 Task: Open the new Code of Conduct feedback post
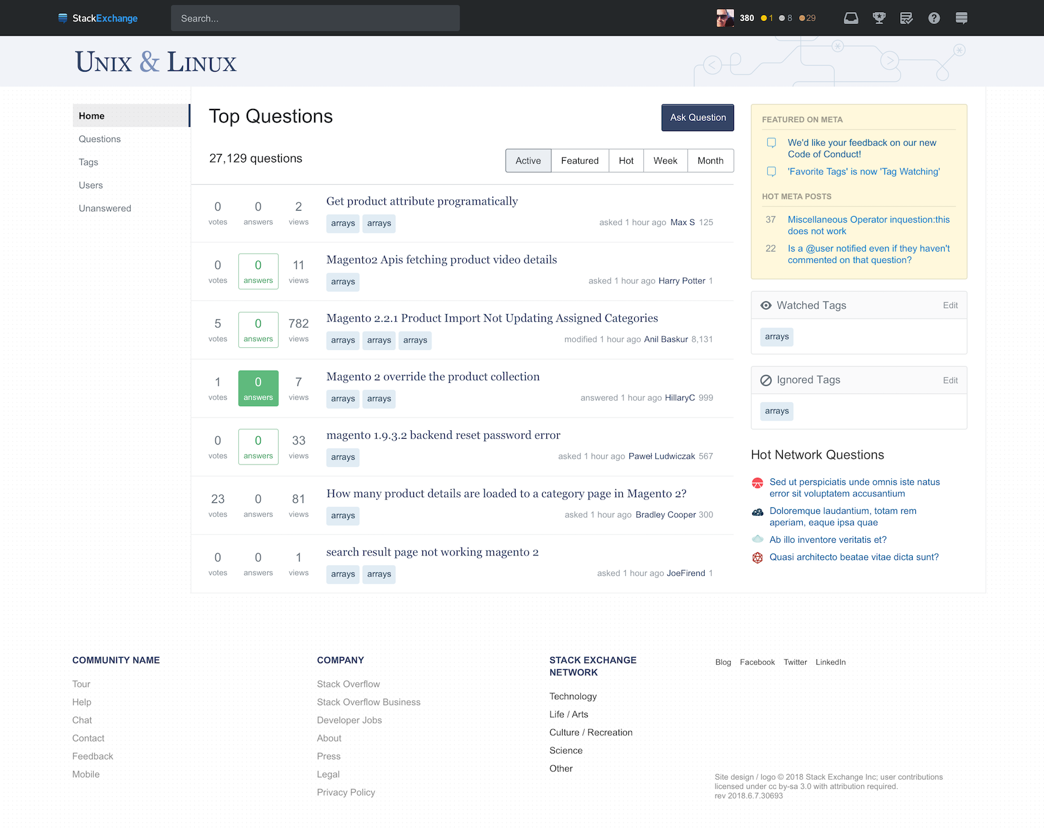click(x=862, y=149)
